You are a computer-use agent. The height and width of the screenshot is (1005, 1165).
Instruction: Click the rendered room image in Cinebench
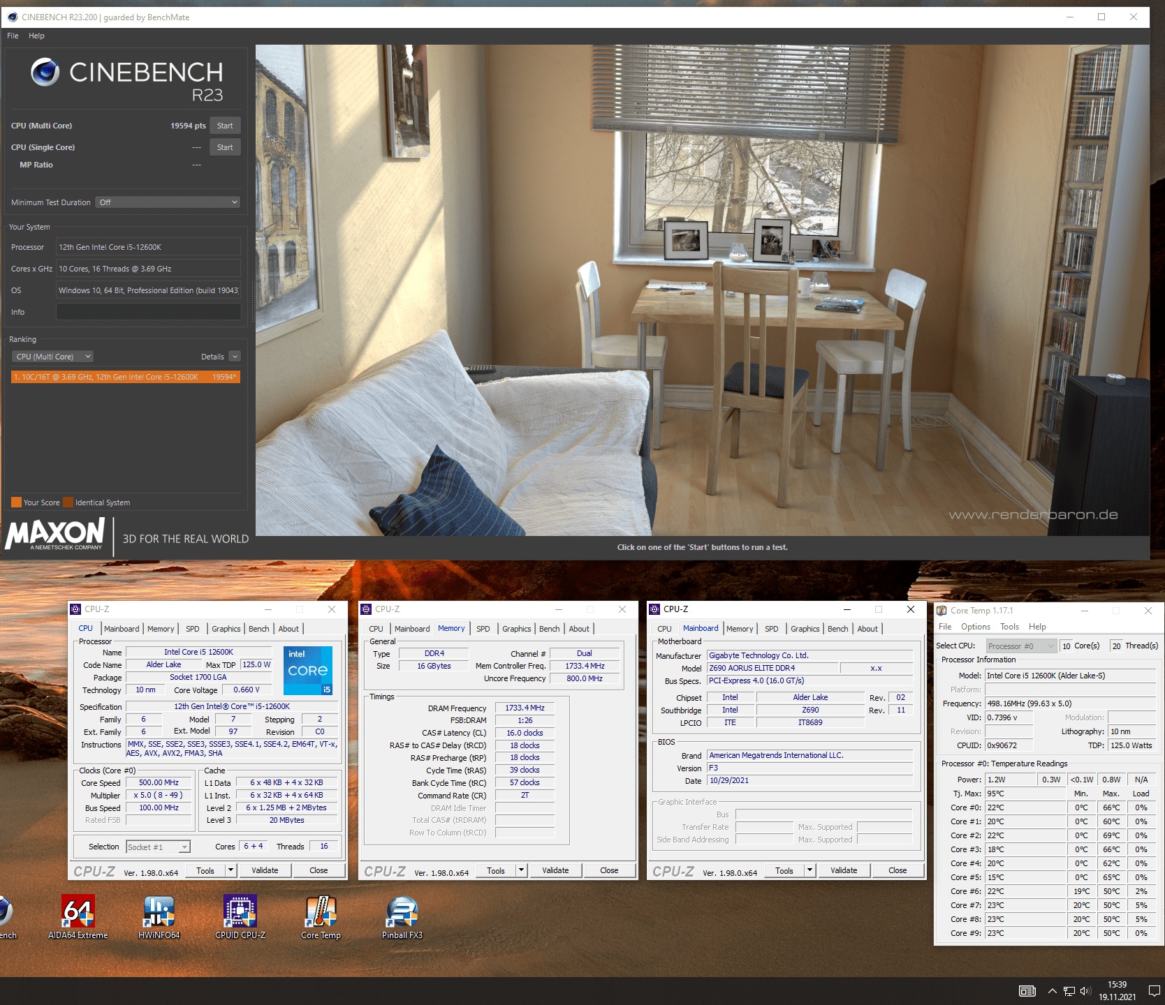(702, 290)
